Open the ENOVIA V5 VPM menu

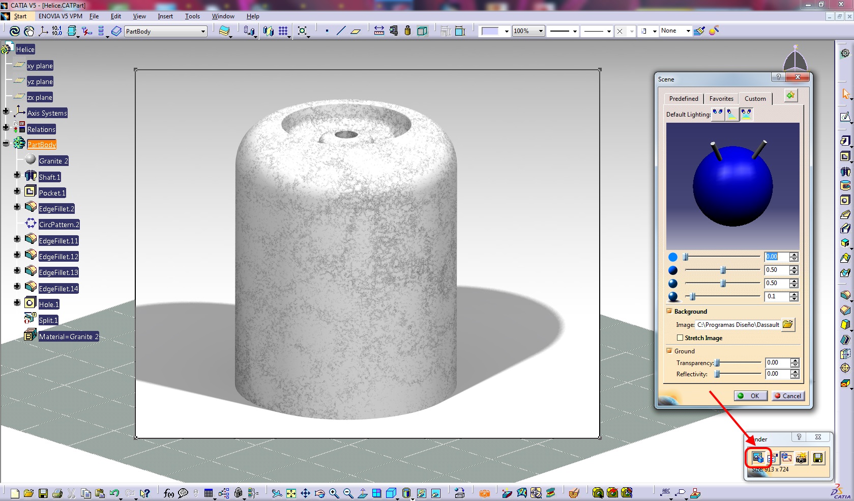click(x=60, y=16)
